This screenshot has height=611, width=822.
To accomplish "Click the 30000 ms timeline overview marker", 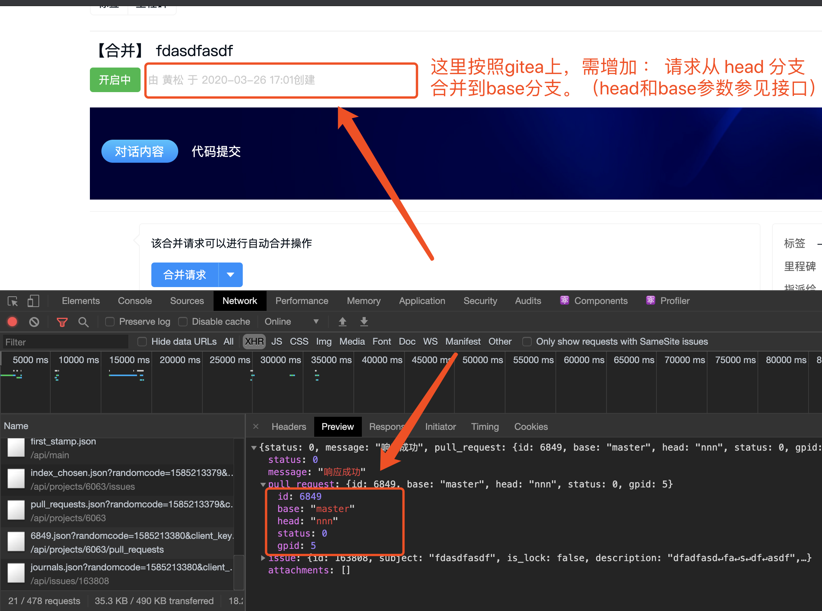I will click(280, 360).
